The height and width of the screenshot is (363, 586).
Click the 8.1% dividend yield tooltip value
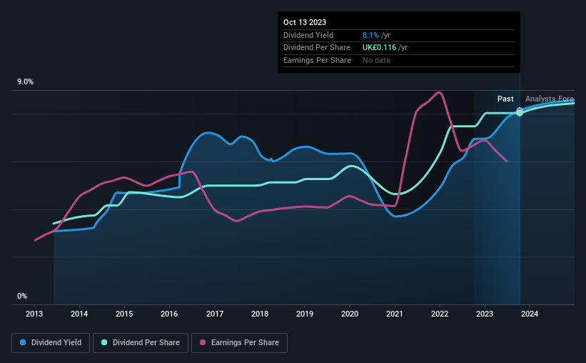[x=370, y=35]
